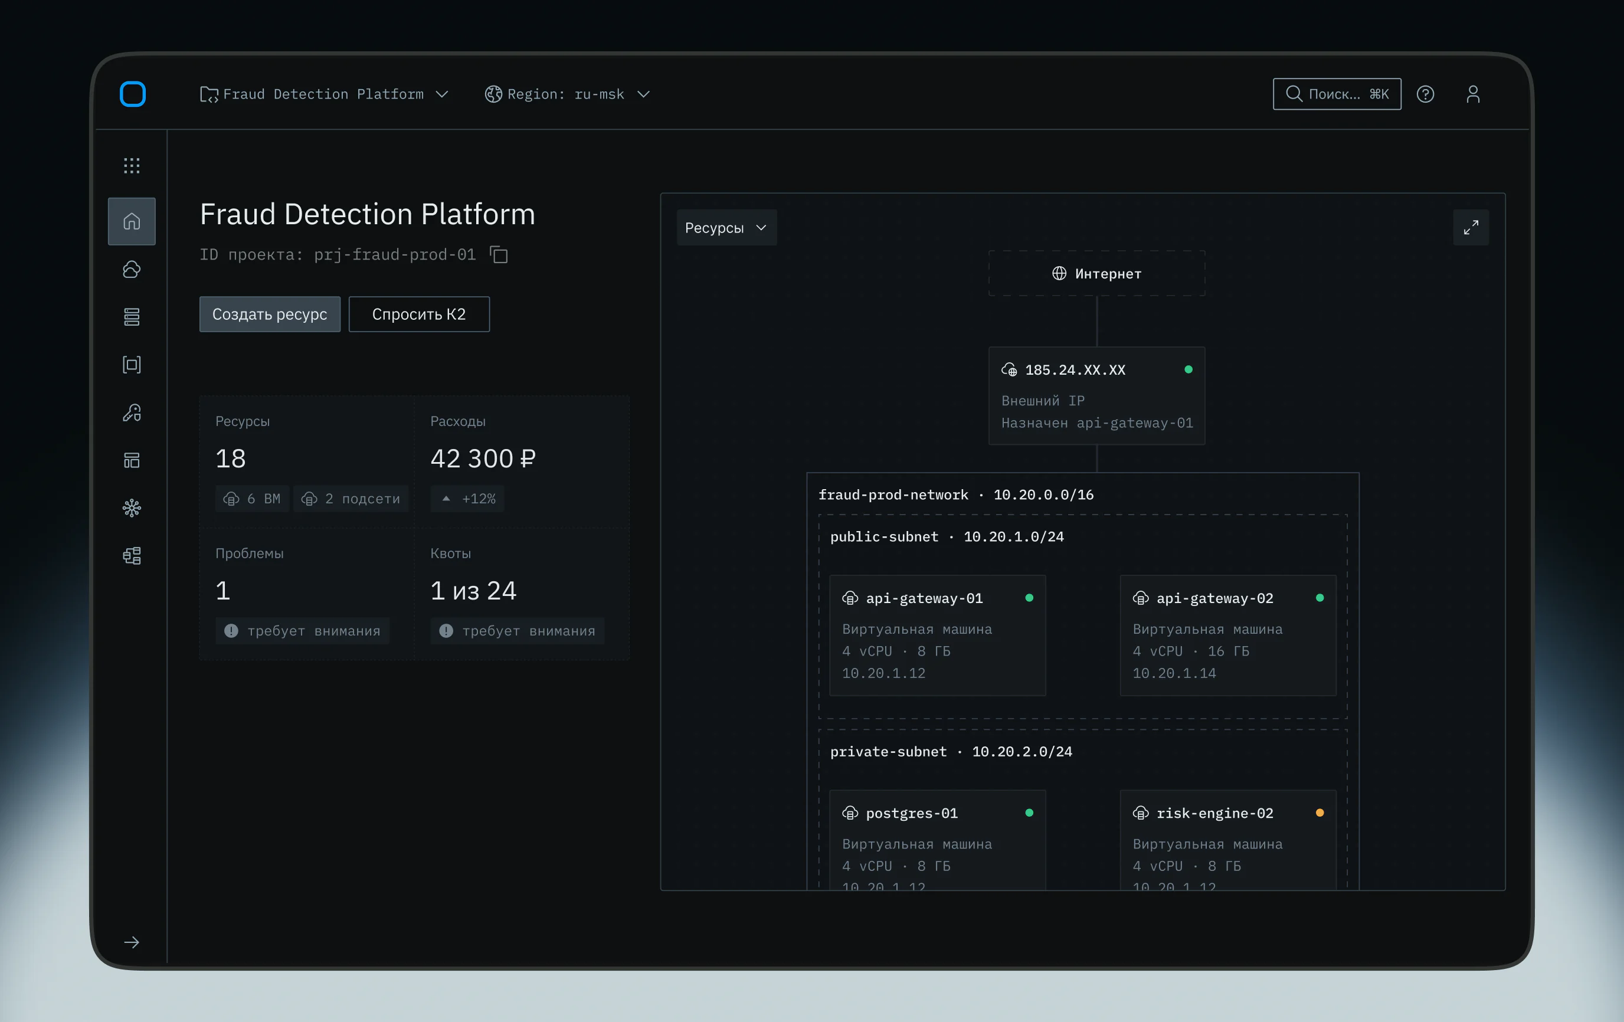Copy the project ID prj-fraud-prod-01
Screen dimensions: 1624x1022
tap(499, 255)
